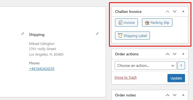Move Challan Invoice panel up

(167, 12)
